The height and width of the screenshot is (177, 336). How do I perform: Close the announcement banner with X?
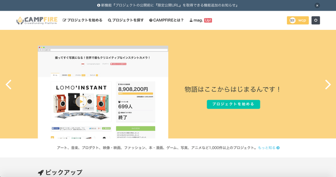coord(317,5)
